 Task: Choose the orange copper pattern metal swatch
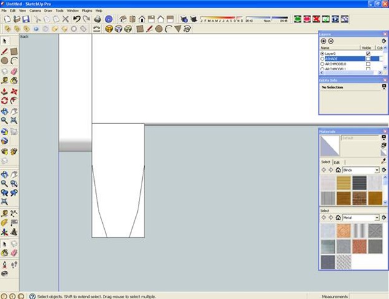pos(343,230)
